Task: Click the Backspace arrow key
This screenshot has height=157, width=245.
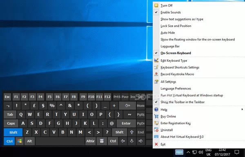Action: click(127, 105)
